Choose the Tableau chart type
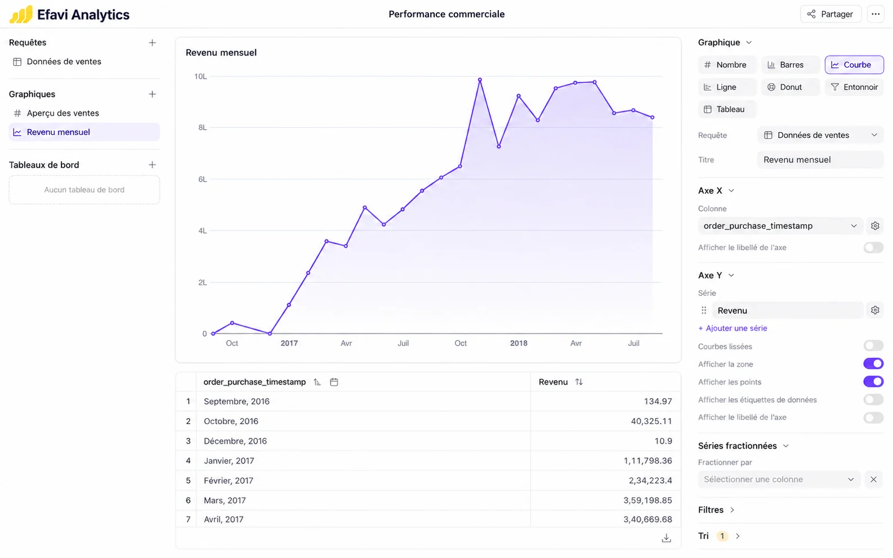The height and width of the screenshot is (558, 893). point(727,109)
